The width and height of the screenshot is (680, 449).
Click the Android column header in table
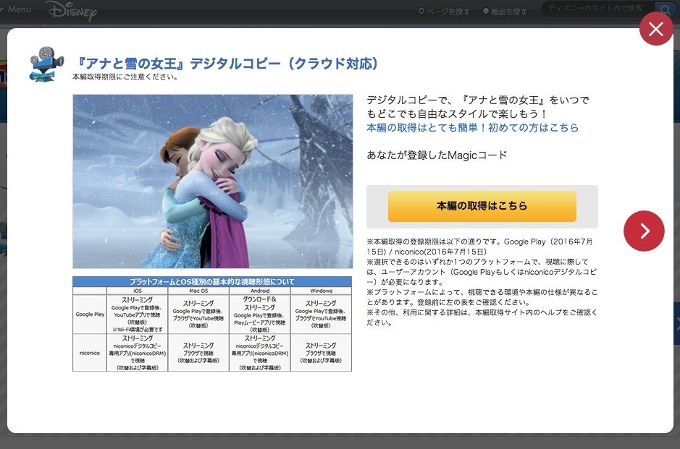point(260,291)
